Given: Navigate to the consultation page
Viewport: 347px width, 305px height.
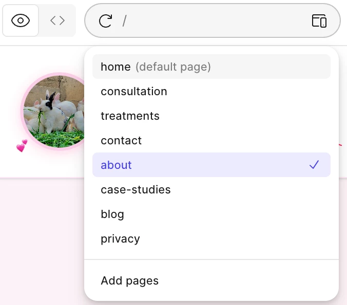Looking at the screenshot, I should coord(134,91).
